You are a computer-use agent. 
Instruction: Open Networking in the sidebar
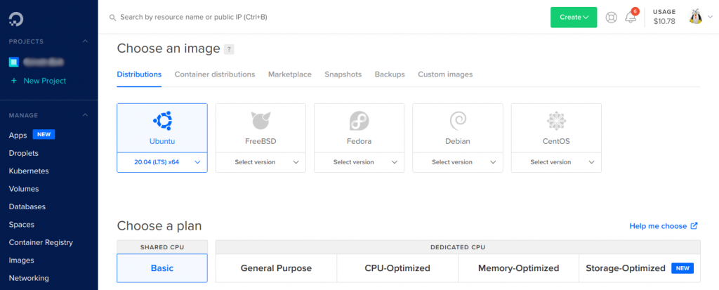pyautogui.click(x=29, y=278)
